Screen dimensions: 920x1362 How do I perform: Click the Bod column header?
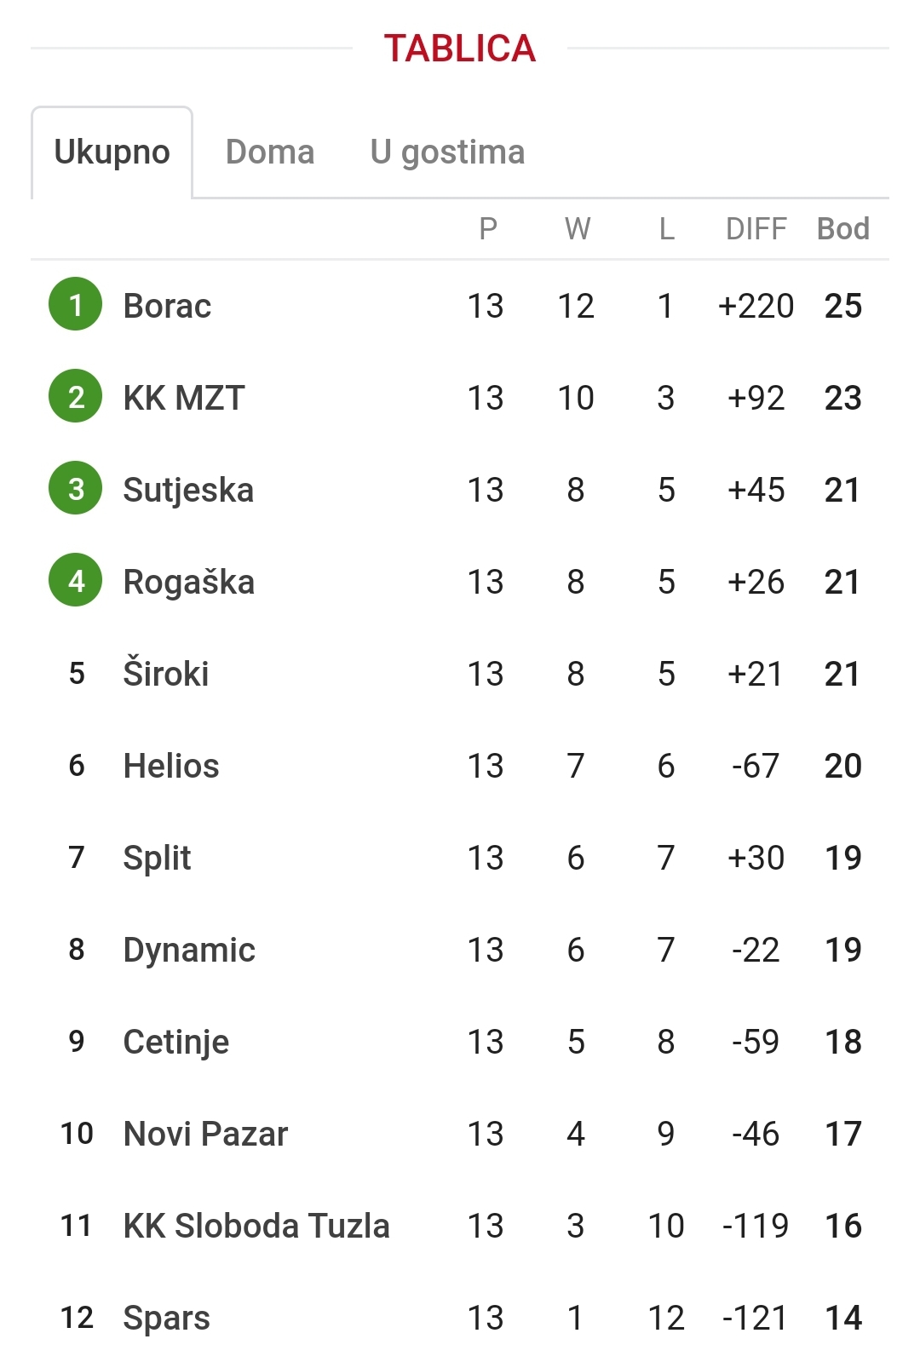coord(843,229)
